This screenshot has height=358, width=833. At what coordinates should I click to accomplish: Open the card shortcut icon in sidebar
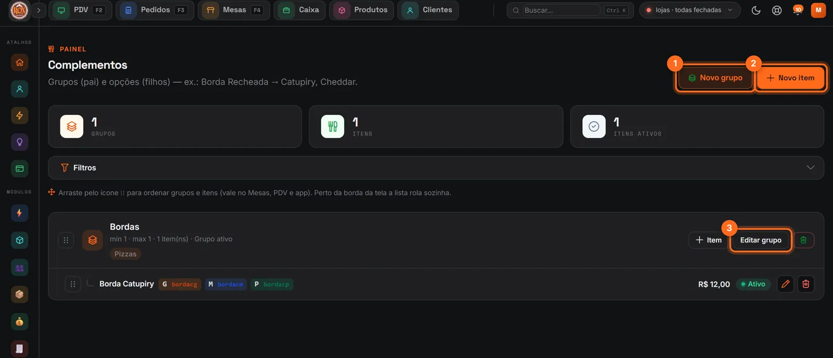click(x=19, y=169)
